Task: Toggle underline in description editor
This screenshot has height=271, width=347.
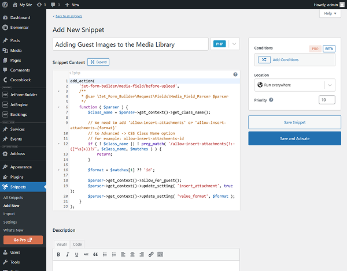Action: pos(76,254)
